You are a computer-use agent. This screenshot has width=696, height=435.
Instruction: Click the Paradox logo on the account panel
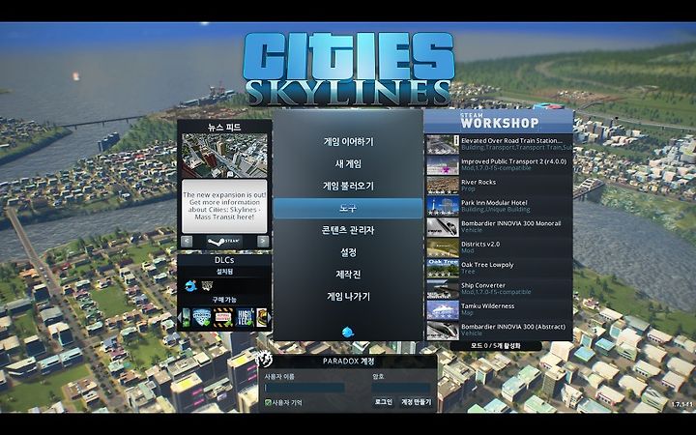tap(262, 360)
